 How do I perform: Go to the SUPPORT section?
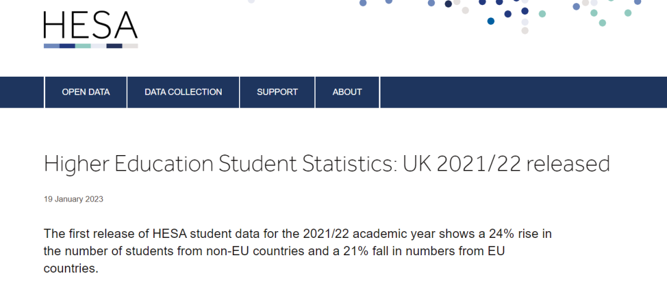point(277,92)
